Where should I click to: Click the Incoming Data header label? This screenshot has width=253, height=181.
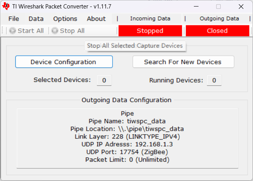(150, 18)
